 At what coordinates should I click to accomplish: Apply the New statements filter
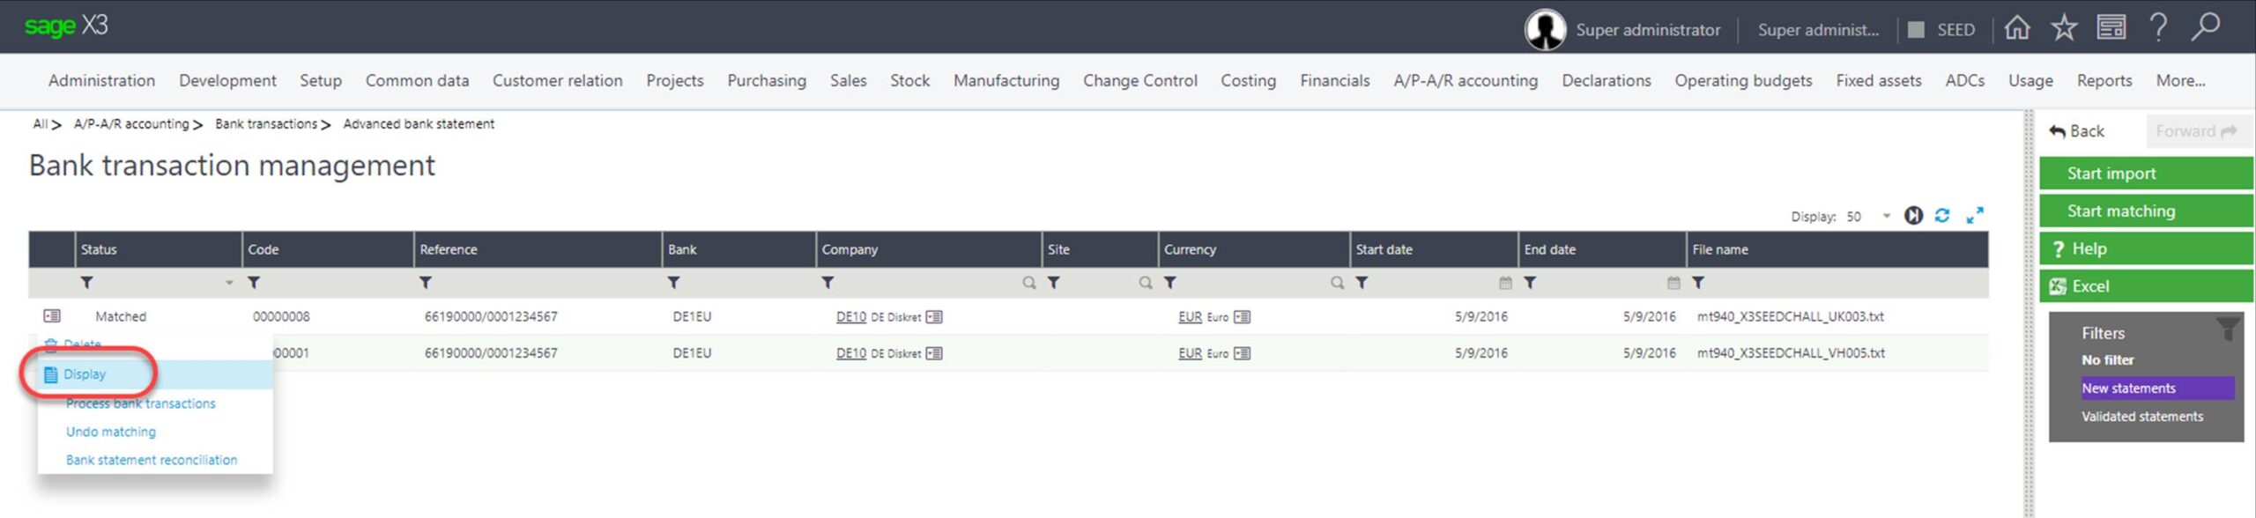pos(2128,388)
